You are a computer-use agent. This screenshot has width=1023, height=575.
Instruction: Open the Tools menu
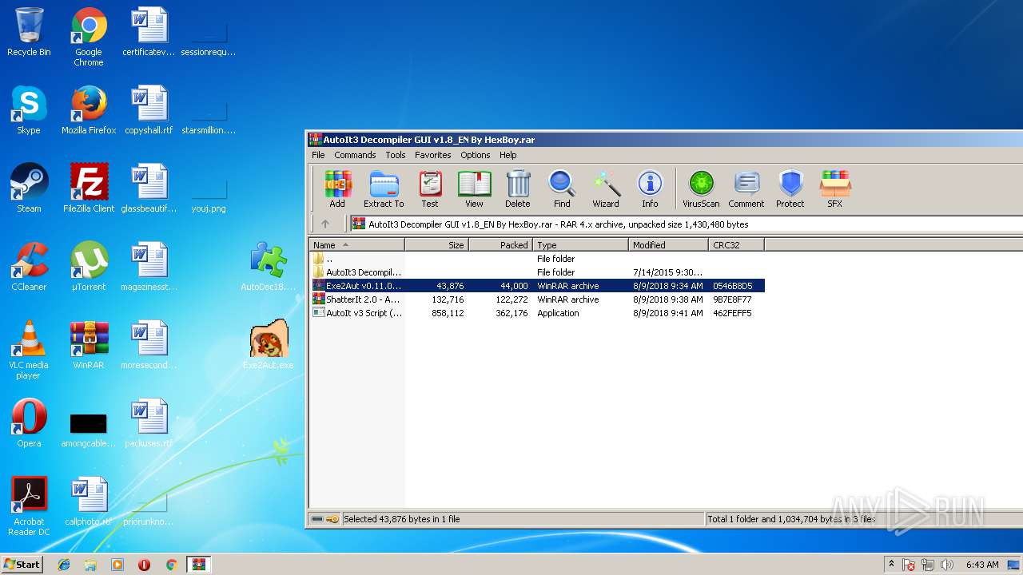tap(396, 155)
